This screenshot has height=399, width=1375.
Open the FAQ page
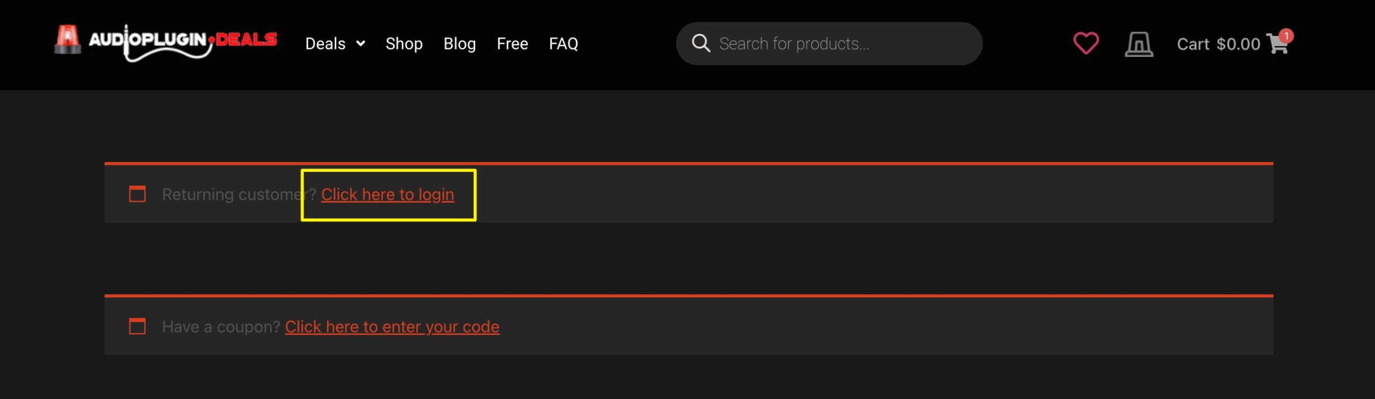tap(563, 43)
